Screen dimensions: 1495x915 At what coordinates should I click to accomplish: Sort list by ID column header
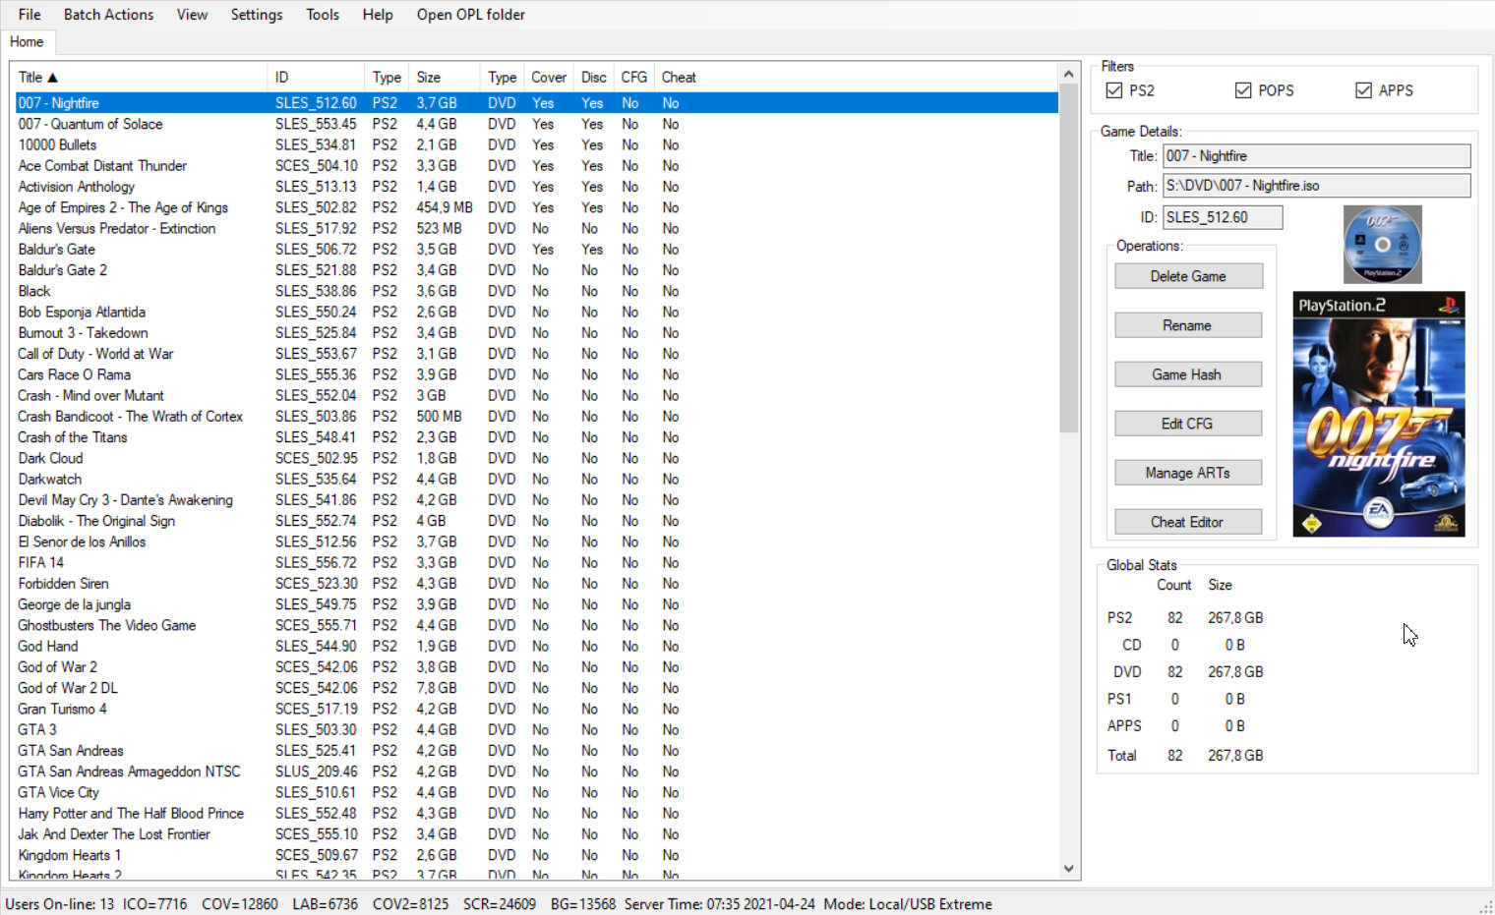(x=316, y=77)
